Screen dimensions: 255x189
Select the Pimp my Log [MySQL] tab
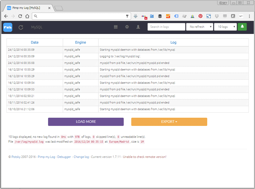click(28, 8)
